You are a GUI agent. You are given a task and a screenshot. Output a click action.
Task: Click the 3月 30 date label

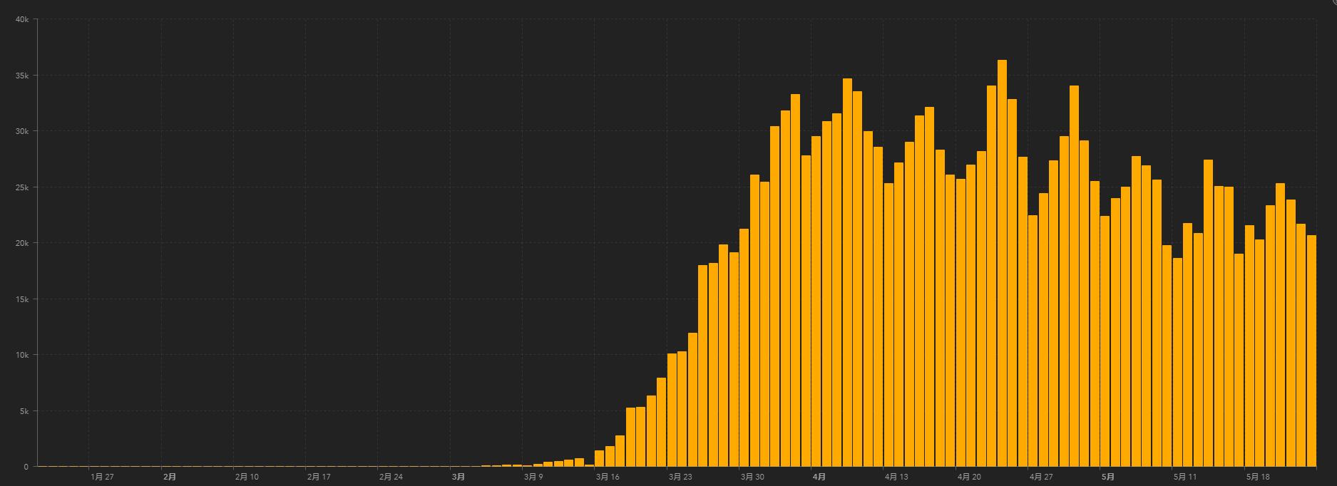click(x=752, y=477)
